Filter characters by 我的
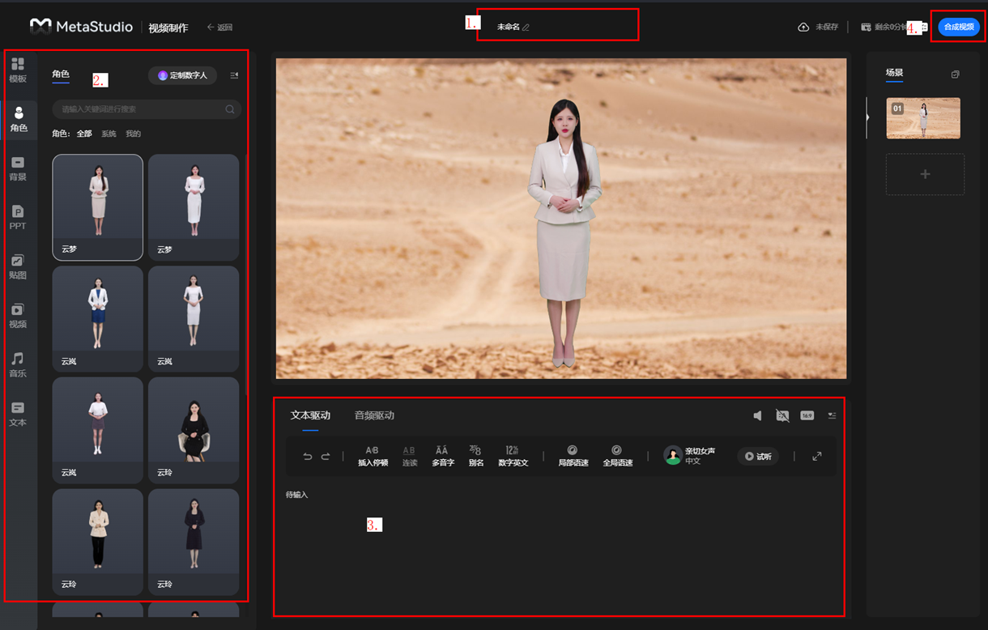The height and width of the screenshot is (630, 988). (133, 134)
